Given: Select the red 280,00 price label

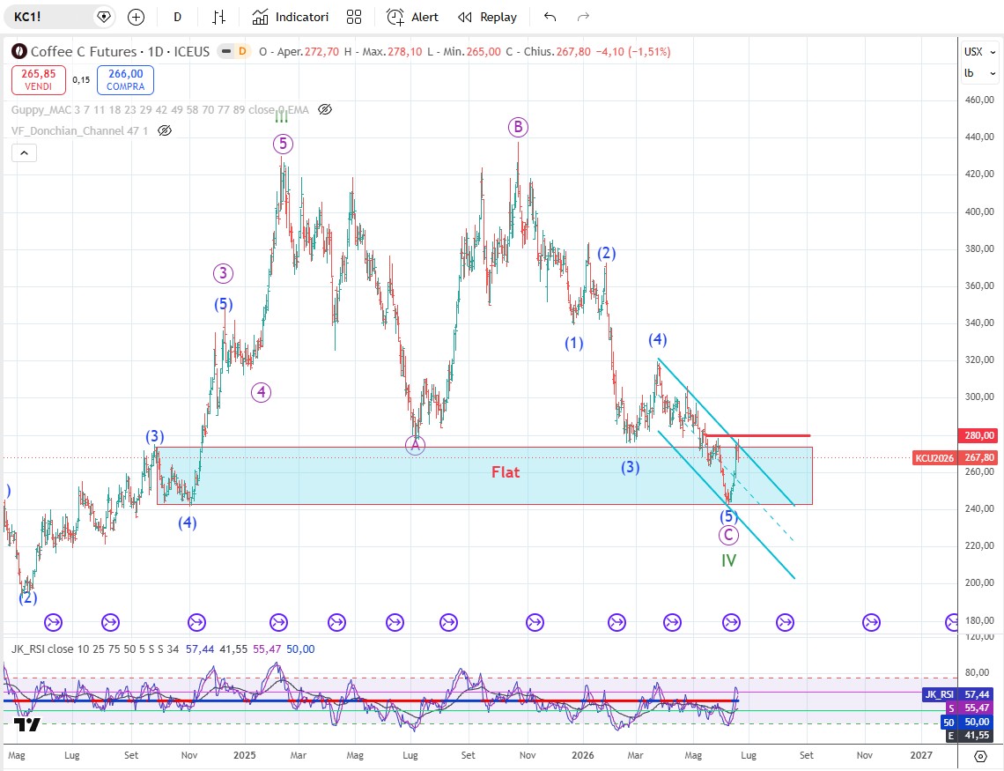Looking at the screenshot, I should pyautogui.click(x=978, y=435).
